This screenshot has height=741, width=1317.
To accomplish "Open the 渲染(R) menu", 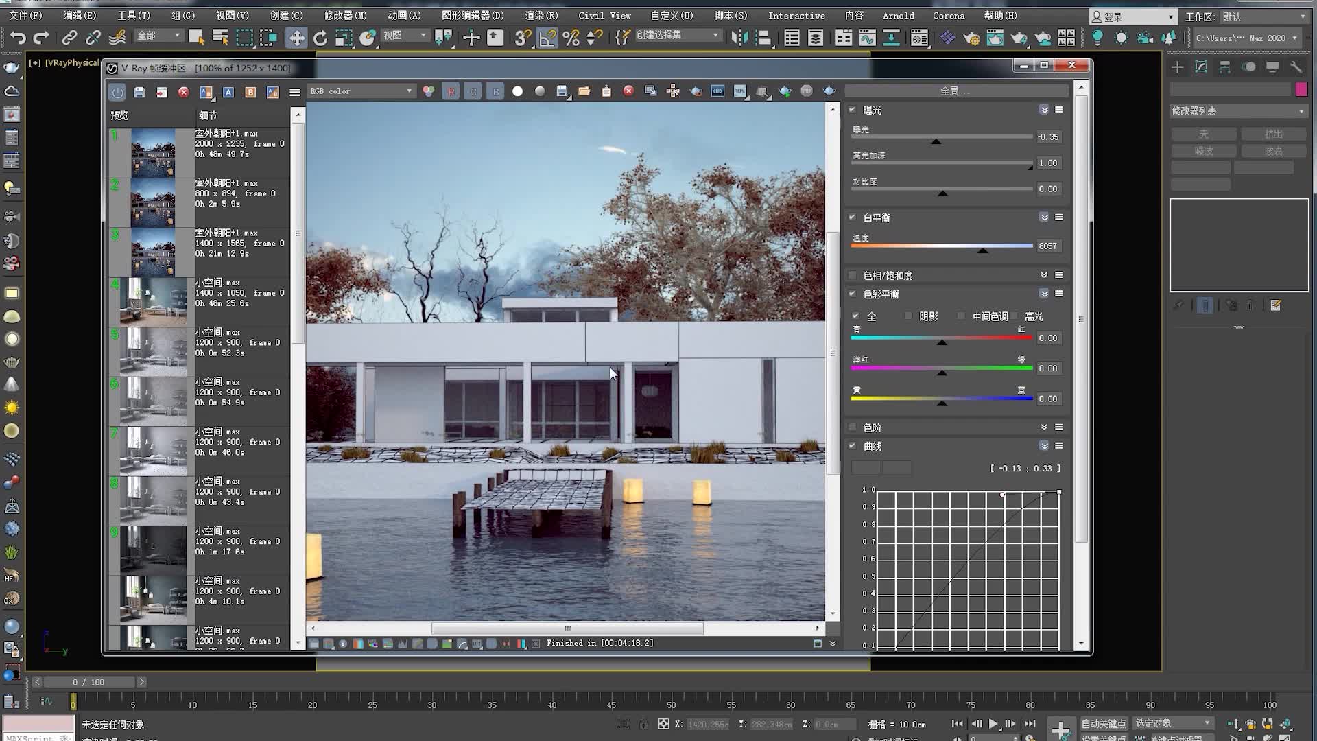I will [x=541, y=15].
